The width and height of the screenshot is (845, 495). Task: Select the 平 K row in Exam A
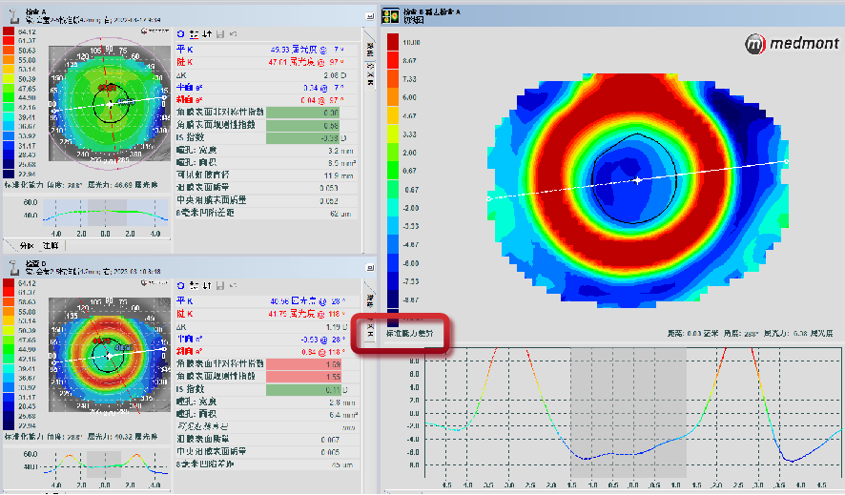266,50
